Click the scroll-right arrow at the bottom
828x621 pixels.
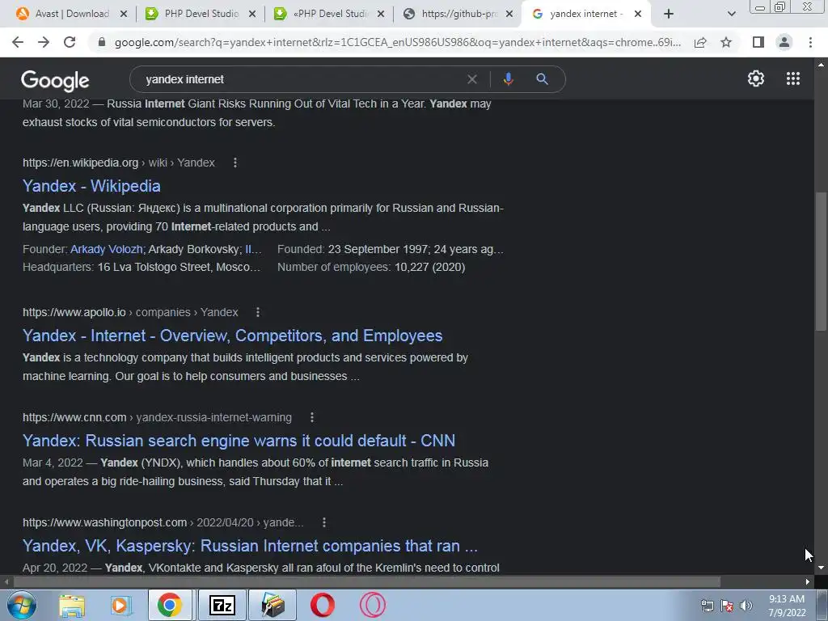pyautogui.click(x=808, y=581)
